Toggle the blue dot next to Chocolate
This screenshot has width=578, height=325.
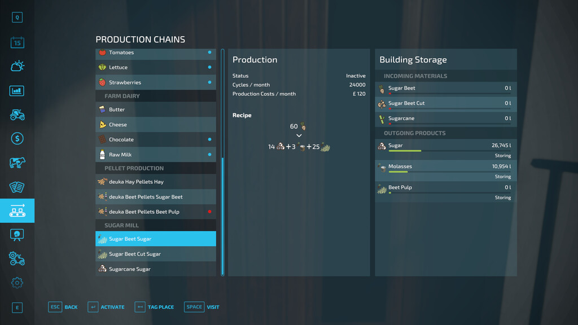click(x=211, y=139)
